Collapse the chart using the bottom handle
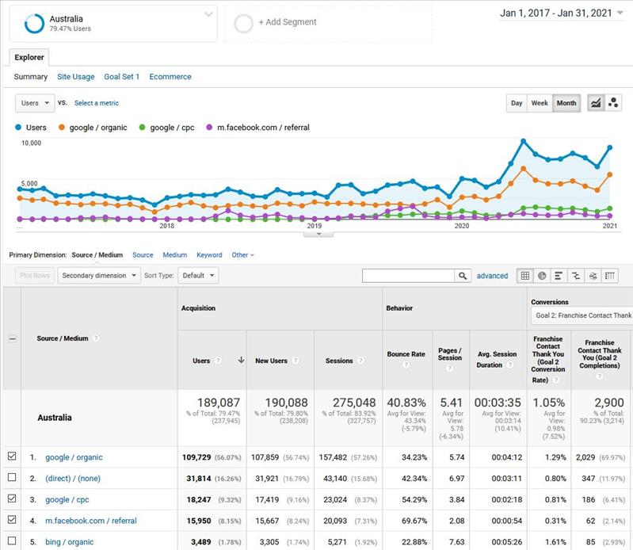Screen dimensions: 633x550 point(318,234)
